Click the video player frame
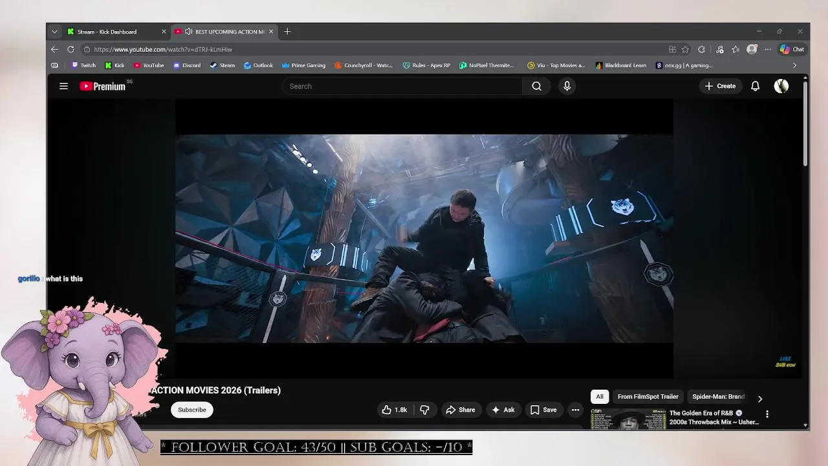 pyautogui.click(x=424, y=238)
